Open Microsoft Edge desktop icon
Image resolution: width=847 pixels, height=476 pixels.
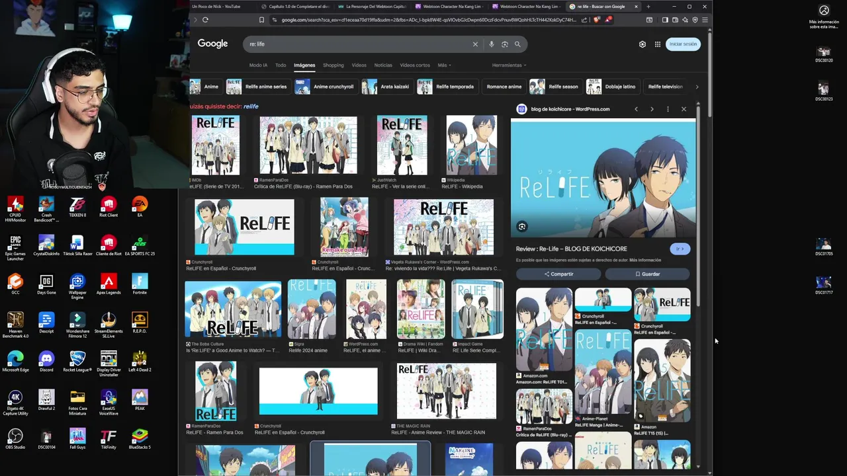pyautogui.click(x=15, y=362)
